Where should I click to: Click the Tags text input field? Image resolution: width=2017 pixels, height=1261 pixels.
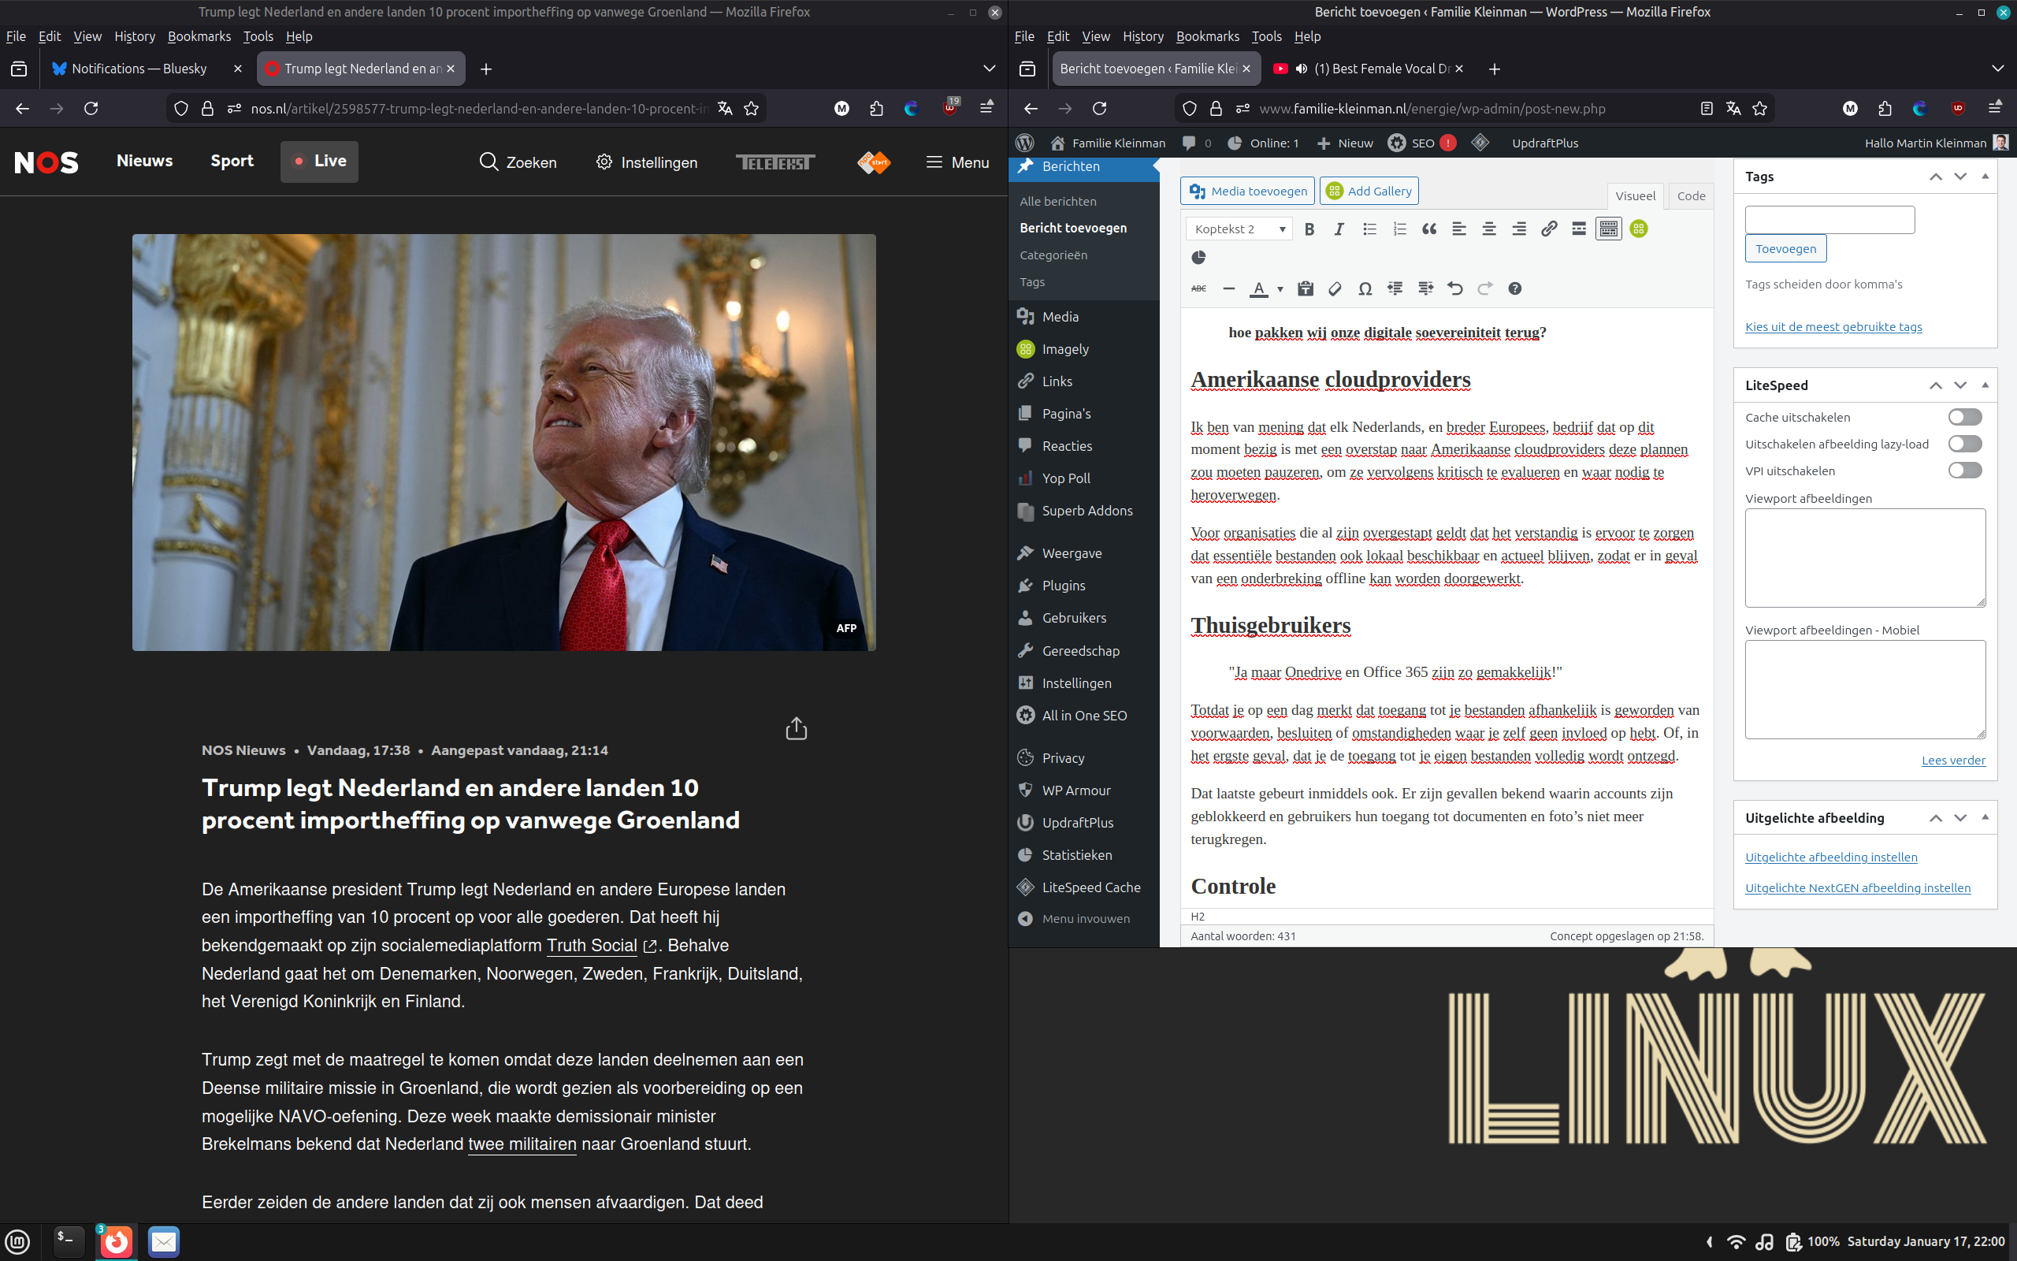[x=1829, y=220]
